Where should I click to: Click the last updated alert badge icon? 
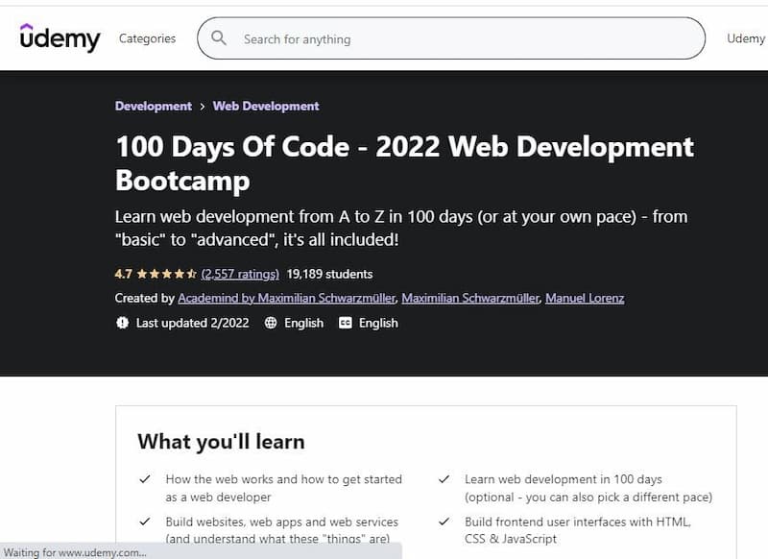(x=123, y=323)
